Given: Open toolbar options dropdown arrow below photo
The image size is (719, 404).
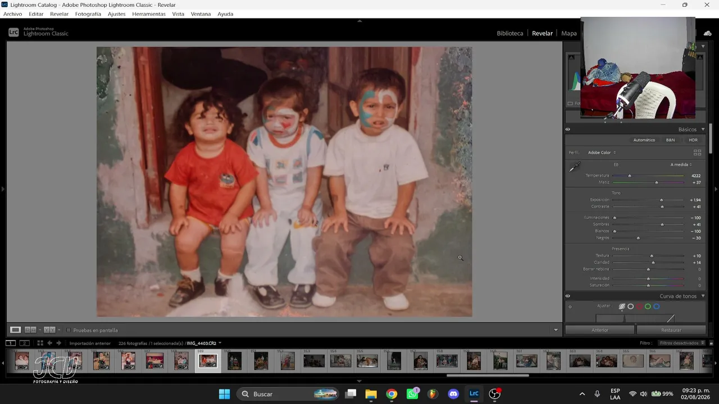Looking at the screenshot, I should pos(556,330).
